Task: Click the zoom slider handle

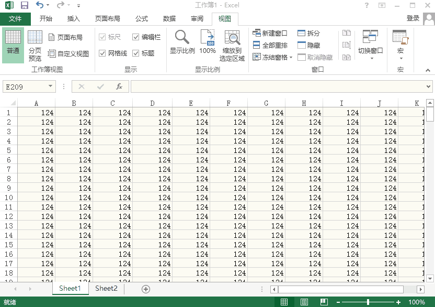Action: click(368, 302)
